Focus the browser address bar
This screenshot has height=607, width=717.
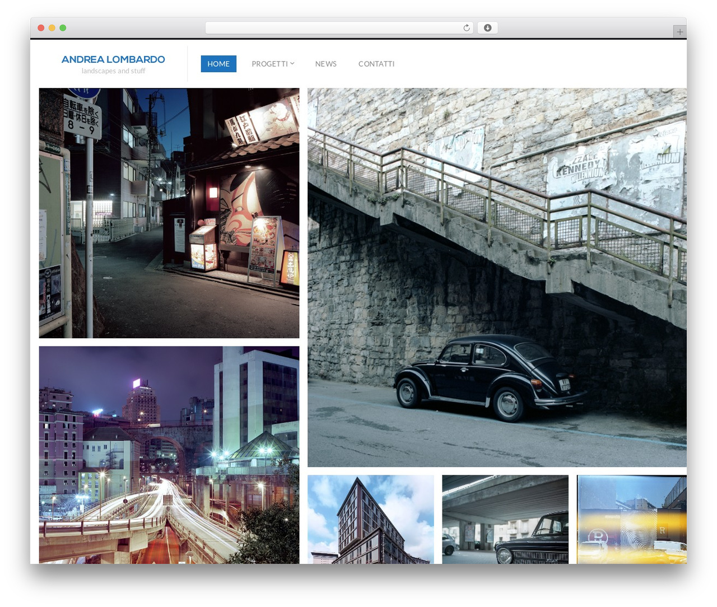point(339,28)
